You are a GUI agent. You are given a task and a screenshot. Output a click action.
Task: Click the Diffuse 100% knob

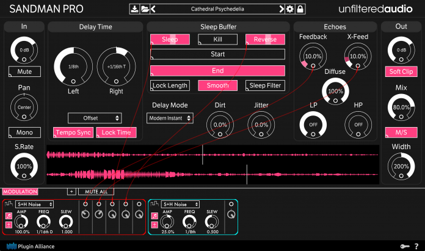(x=335, y=92)
